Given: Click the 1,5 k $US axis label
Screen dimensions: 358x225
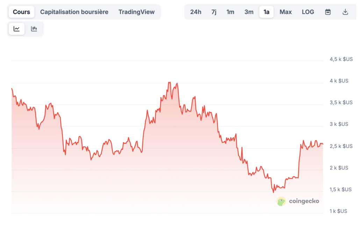Looking at the screenshot, I should pos(341,189).
